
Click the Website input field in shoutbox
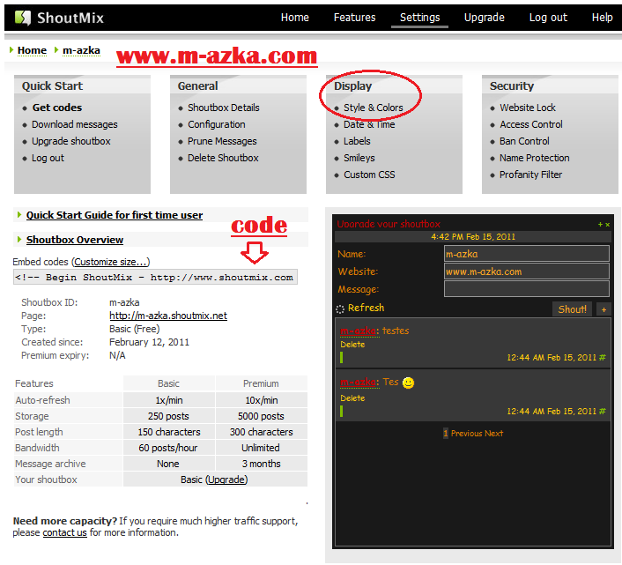(526, 271)
